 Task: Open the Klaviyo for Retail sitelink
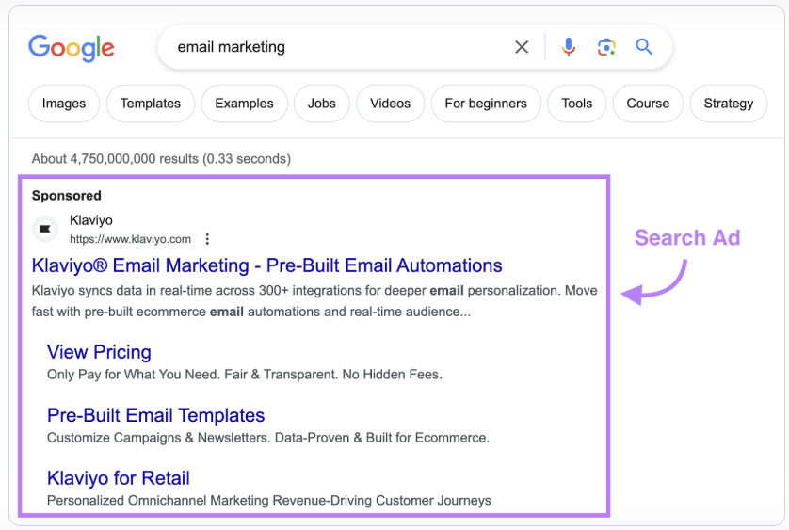(119, 478)
